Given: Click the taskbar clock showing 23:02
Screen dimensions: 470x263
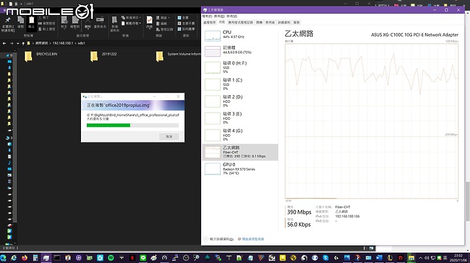Looking at the screenshot, I should coord(458,258).
